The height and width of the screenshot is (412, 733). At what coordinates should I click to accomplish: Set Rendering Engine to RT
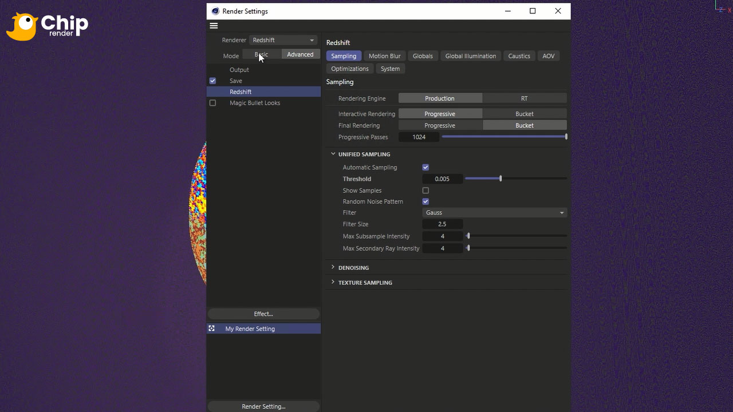pyautogui.click(x=525, y=98)
